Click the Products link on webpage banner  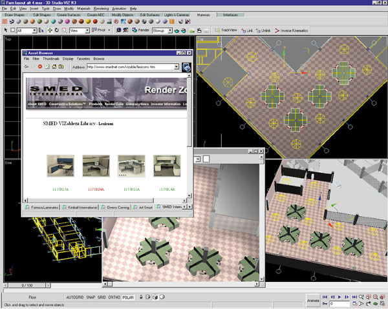pos(96,104)
